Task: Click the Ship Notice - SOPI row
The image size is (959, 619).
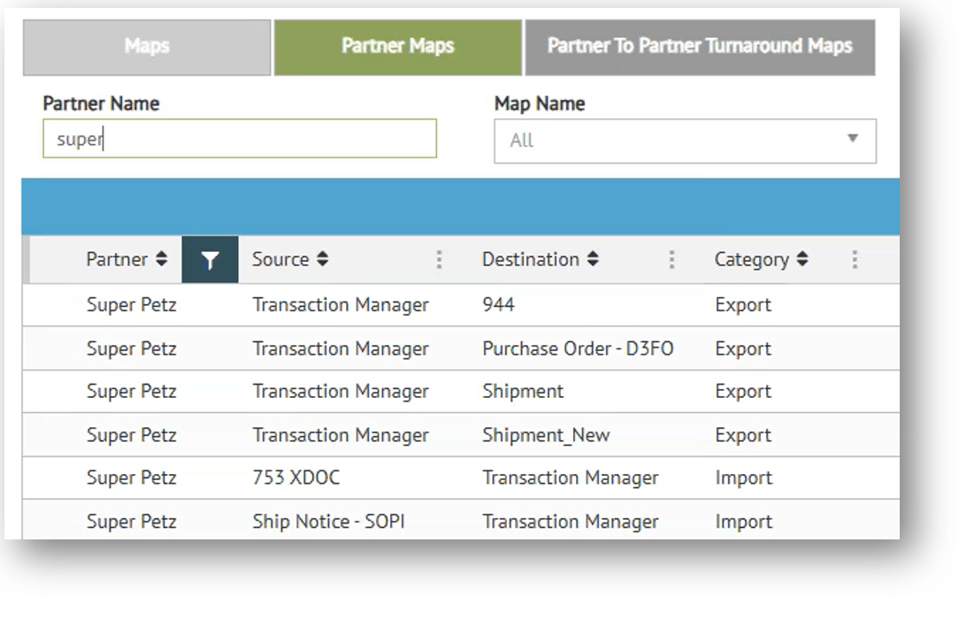Action: point(328,522)
